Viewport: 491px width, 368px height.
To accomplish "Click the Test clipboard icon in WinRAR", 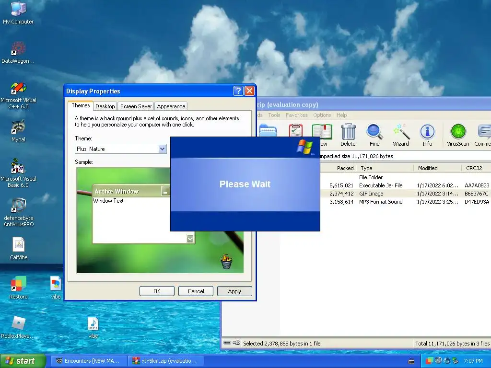I will click(x=295, y=130).
